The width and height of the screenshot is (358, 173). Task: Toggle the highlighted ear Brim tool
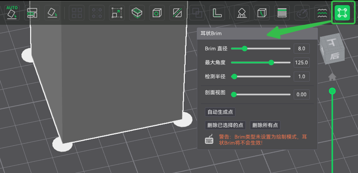(x=342, y=13)
